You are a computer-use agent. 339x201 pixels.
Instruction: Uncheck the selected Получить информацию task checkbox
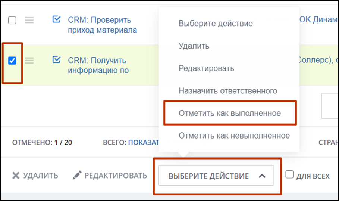12,61
